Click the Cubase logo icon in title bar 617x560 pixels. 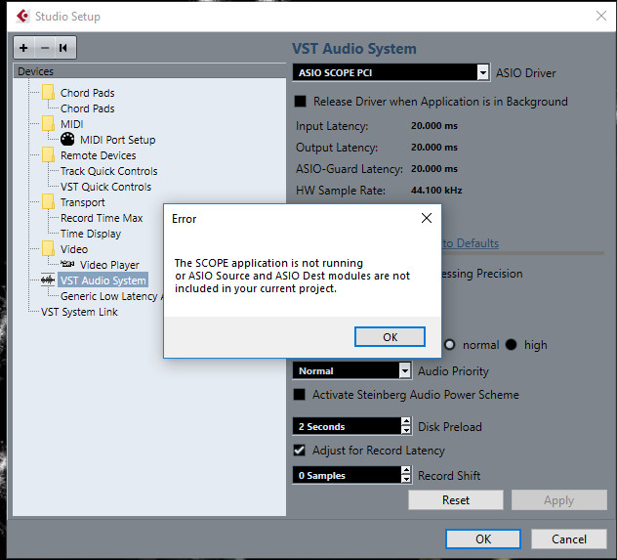point(22,17)
